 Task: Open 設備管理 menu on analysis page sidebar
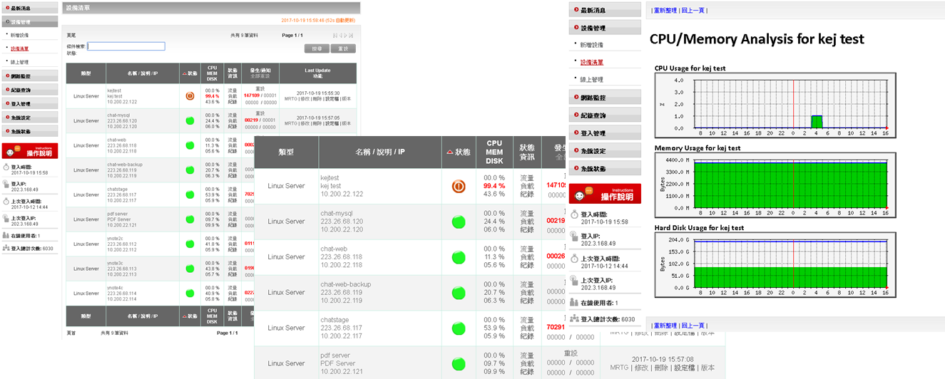coord(605,28)
